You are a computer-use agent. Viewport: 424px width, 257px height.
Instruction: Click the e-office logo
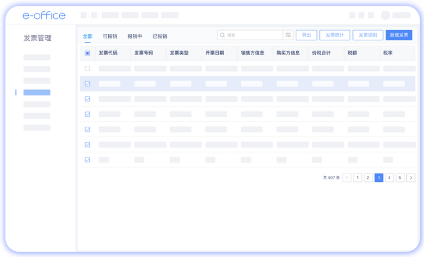pyautogui.click(x=44, y=15)
